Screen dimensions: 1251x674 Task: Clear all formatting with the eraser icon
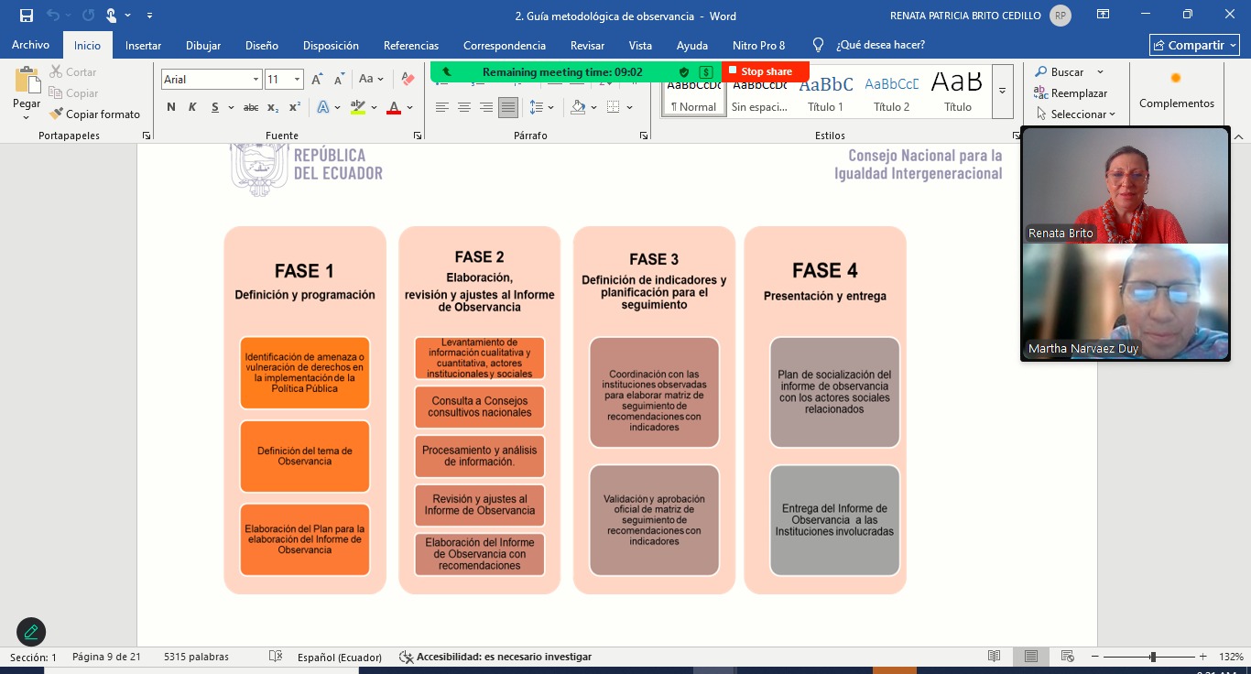(408, 80)
